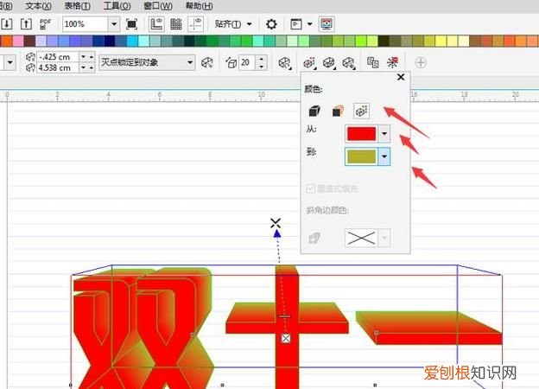Click the Import icon with down arrow
This screenshot has width=539, height=389.
click(x=7, y=23)
